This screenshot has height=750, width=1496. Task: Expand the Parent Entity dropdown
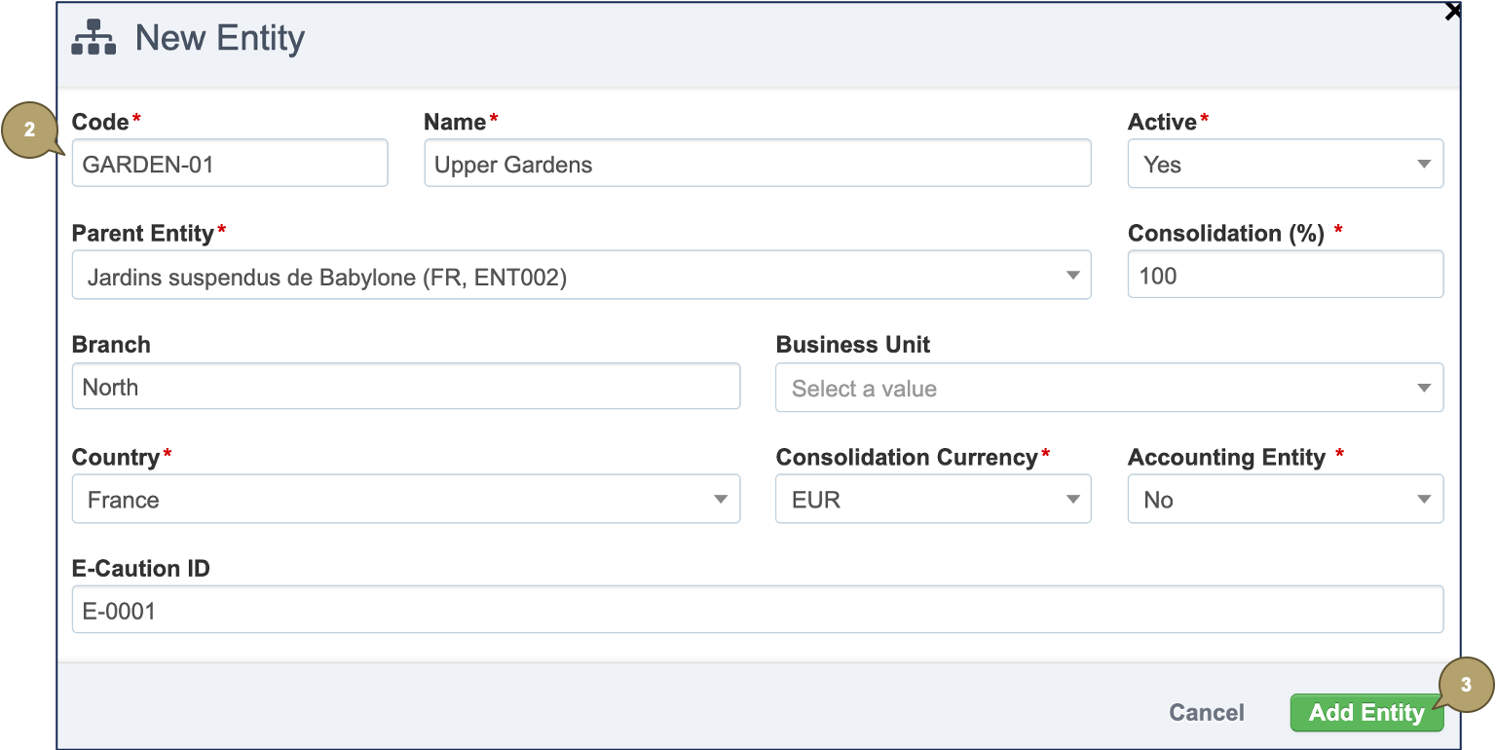tap(580, 276)
